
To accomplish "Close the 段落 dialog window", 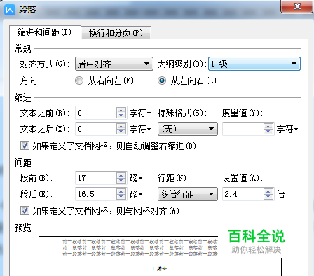I will (x=297, y=6).
